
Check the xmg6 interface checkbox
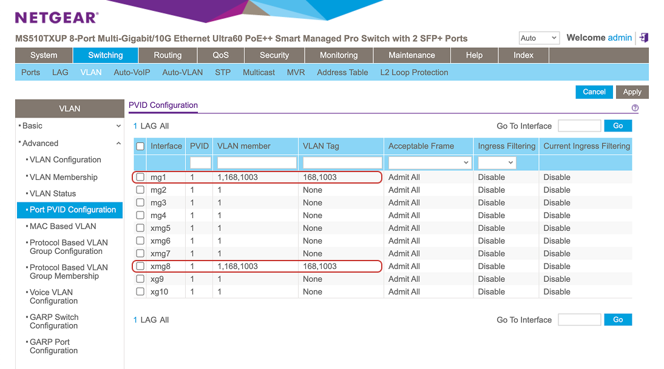140,241
